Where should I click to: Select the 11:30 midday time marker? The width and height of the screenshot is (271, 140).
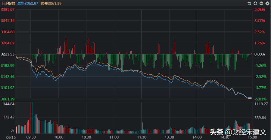[142, 137]
